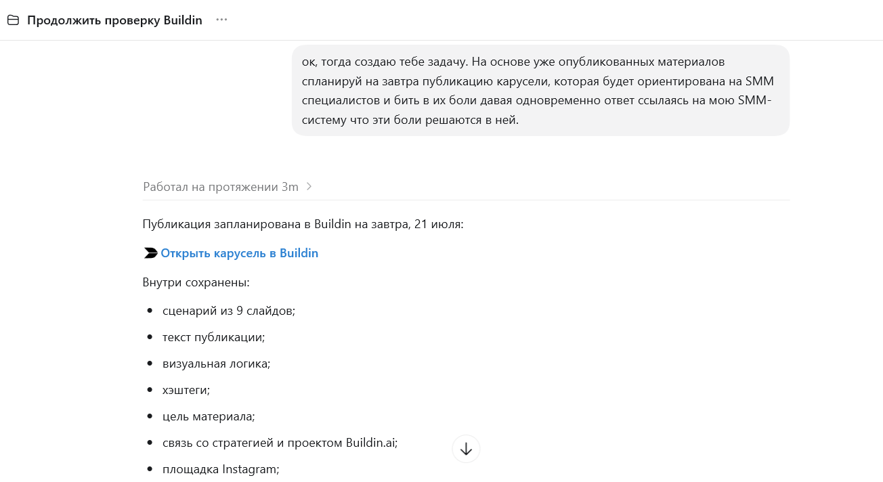Open the "Открыть карусель в Buildin" link
Viewport: 883px width, 482px height.
pos(239,253)
